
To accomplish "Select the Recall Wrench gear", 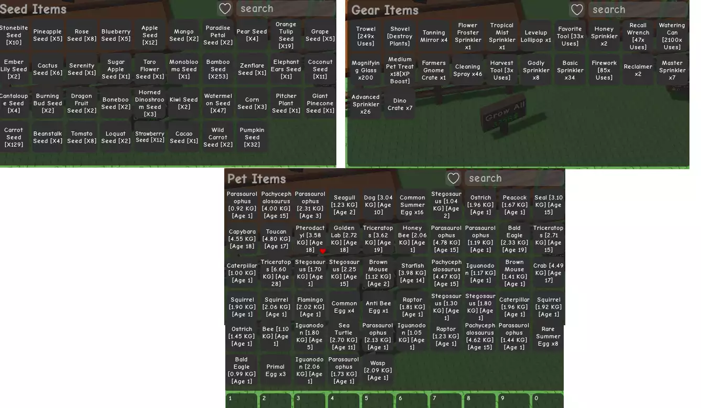I will [638, 36].
